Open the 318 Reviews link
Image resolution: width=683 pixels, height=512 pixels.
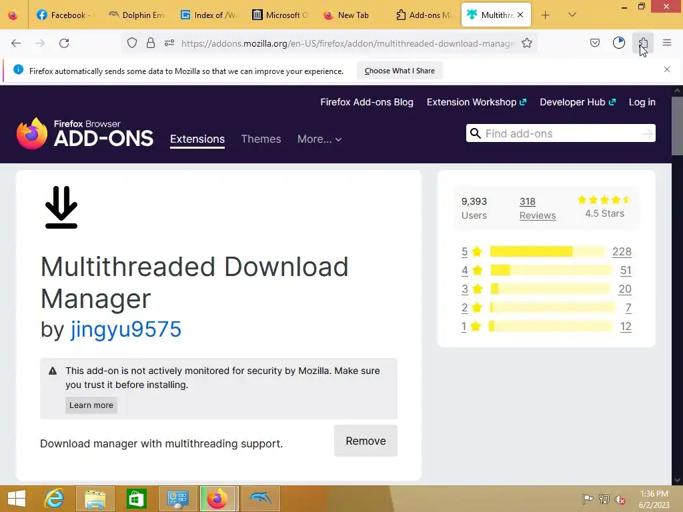pyautogui.click(x=538, y=208)
